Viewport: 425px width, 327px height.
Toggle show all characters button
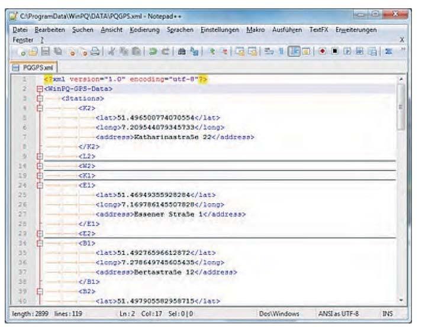(281, 51)
